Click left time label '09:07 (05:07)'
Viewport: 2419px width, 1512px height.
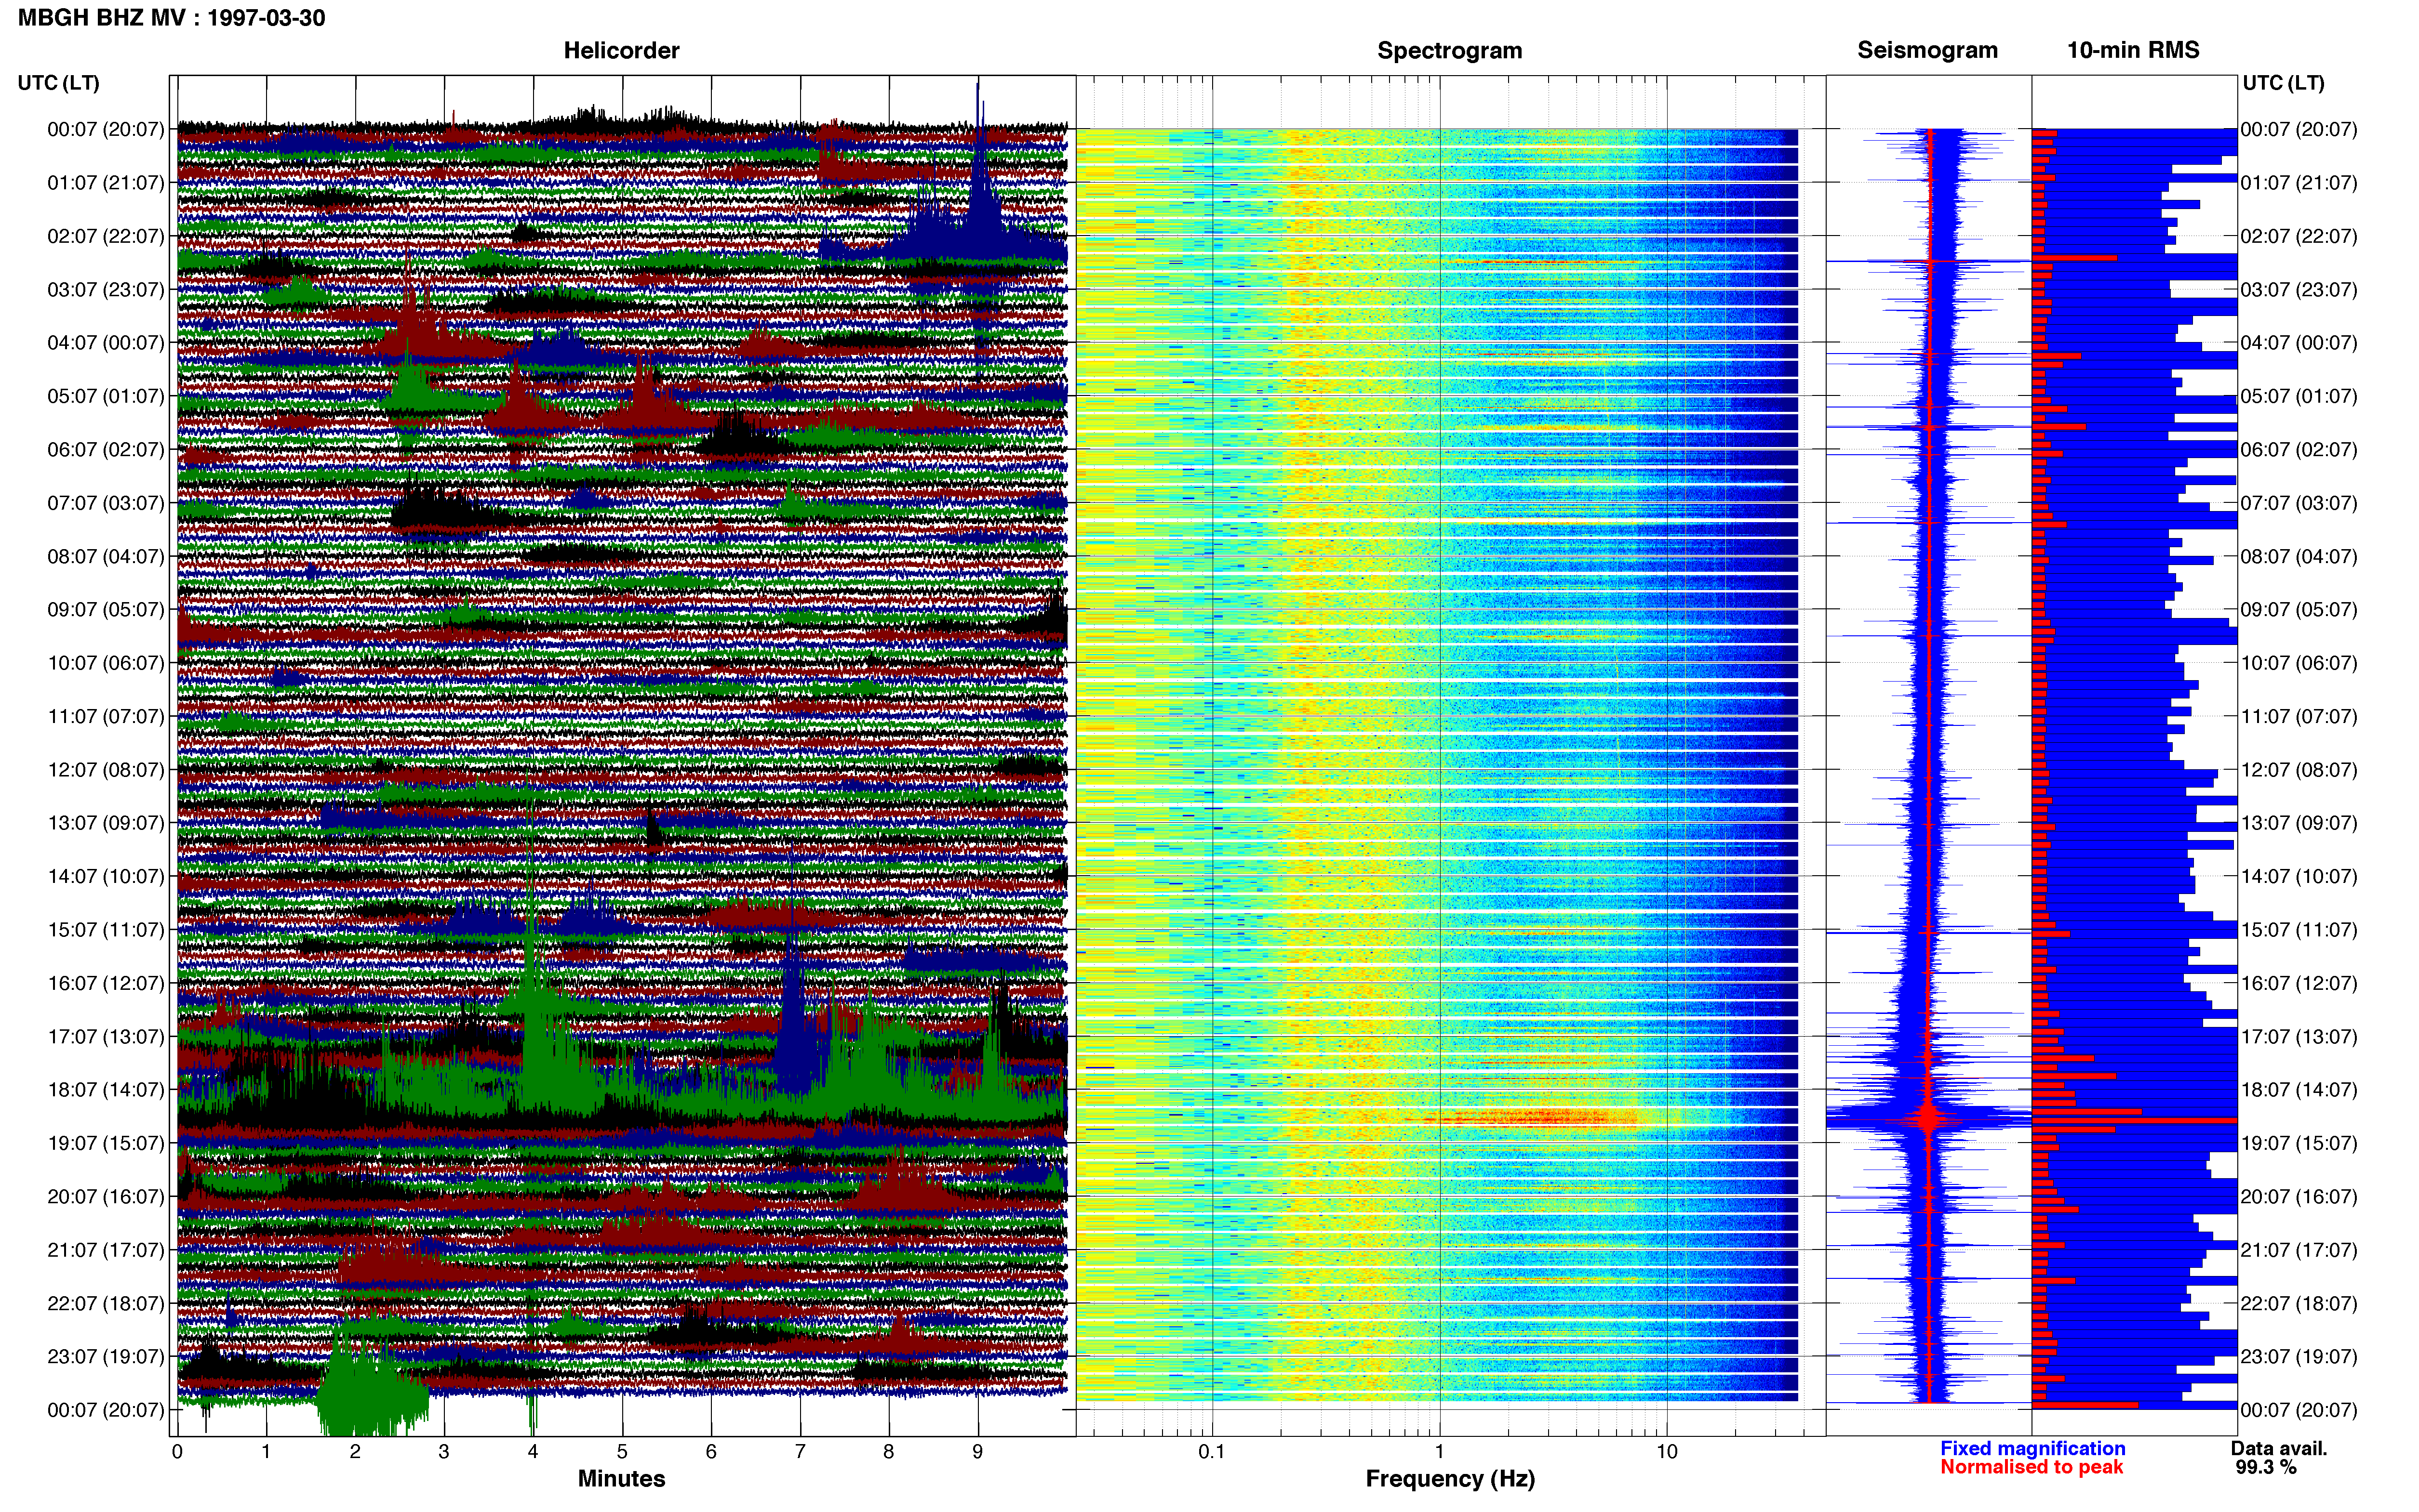pyautogui.click(x=105, y=610)
